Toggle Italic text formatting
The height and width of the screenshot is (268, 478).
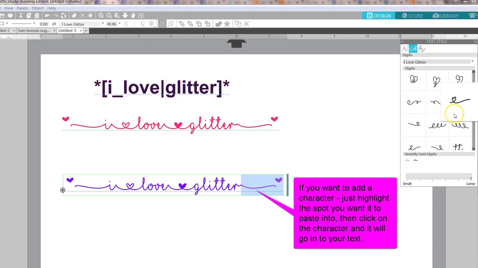134,24
